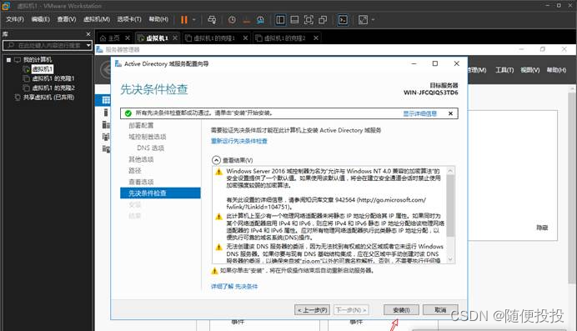
Task: Open the library search dropdown arrow
Action: 88,45
